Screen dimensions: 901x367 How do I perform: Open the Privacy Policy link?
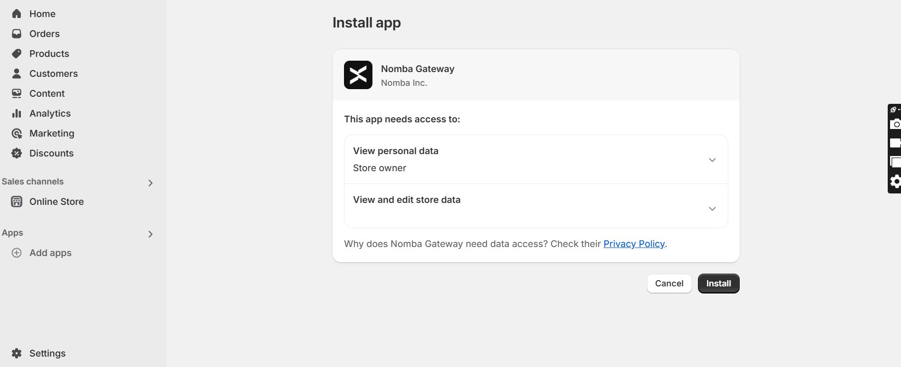634,244
